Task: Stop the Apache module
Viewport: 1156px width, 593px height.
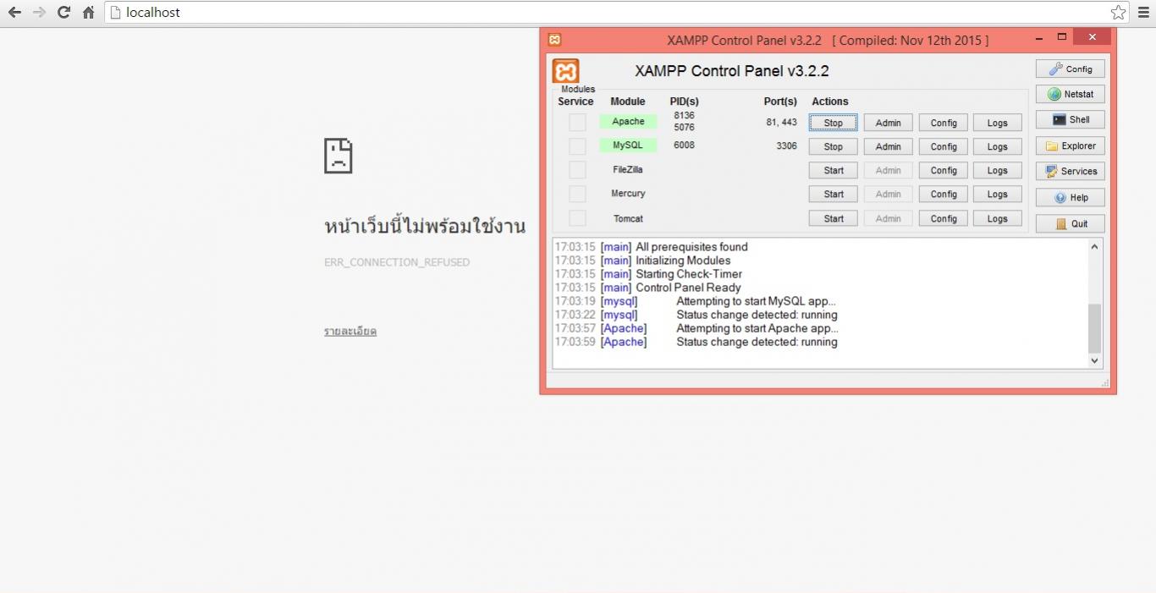Action: pyautogui.click(x=832, y=122)
